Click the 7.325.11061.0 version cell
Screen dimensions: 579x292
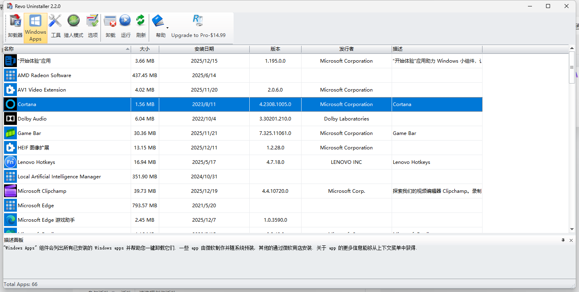[x=275, y=133]
